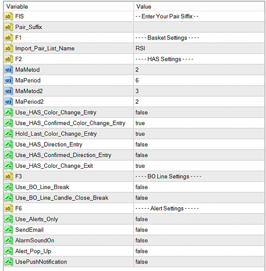Select the Pair_Suffix variable name
Image resolution: width=266 pixels, height=271 pixels.
(29, 27)
